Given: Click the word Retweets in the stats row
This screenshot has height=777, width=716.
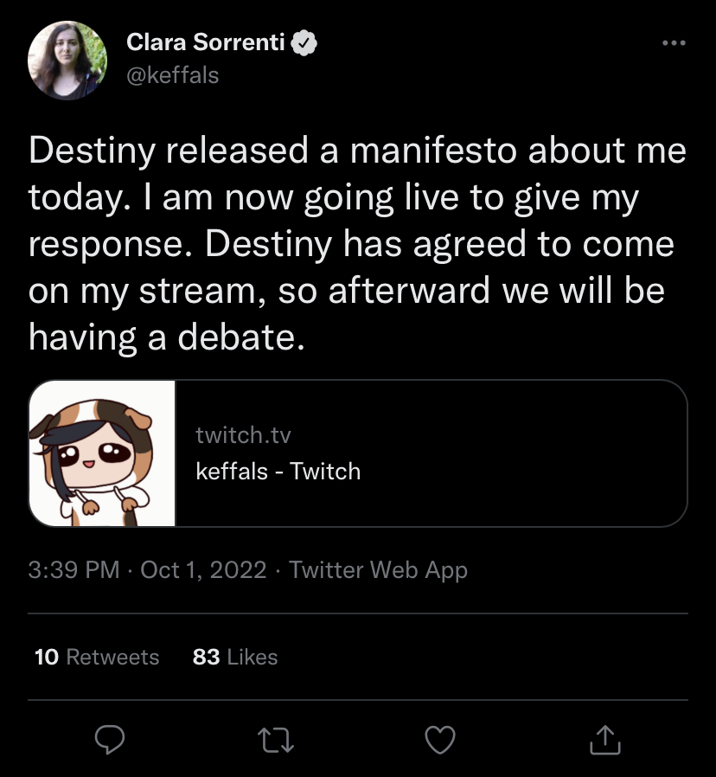Looking at the screenshot, I should pyautogui.click(x=112, y=657).
